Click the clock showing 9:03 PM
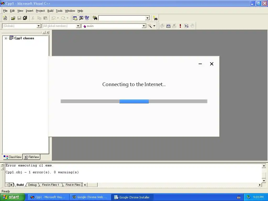The image size is (268, 201). pyautogui.click(x=258, y=197)
